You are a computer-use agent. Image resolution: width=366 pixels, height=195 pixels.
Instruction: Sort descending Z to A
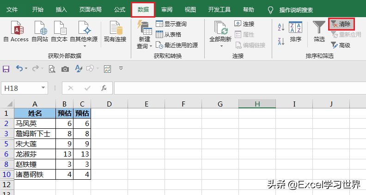pyautogui.click(x=281, y=41)
